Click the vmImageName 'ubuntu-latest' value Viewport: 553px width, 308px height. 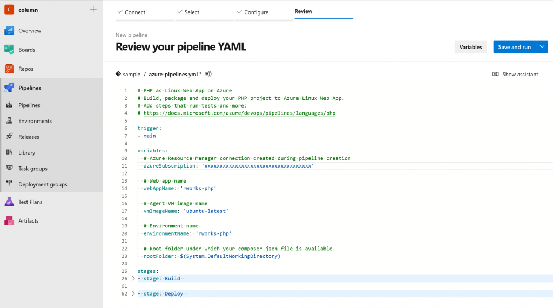click(x=206, y=211)
